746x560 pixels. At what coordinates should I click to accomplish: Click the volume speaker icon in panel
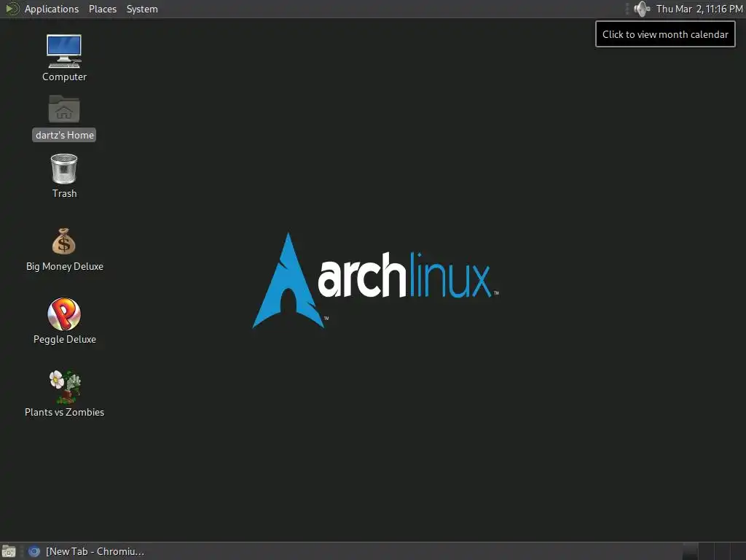642,9
